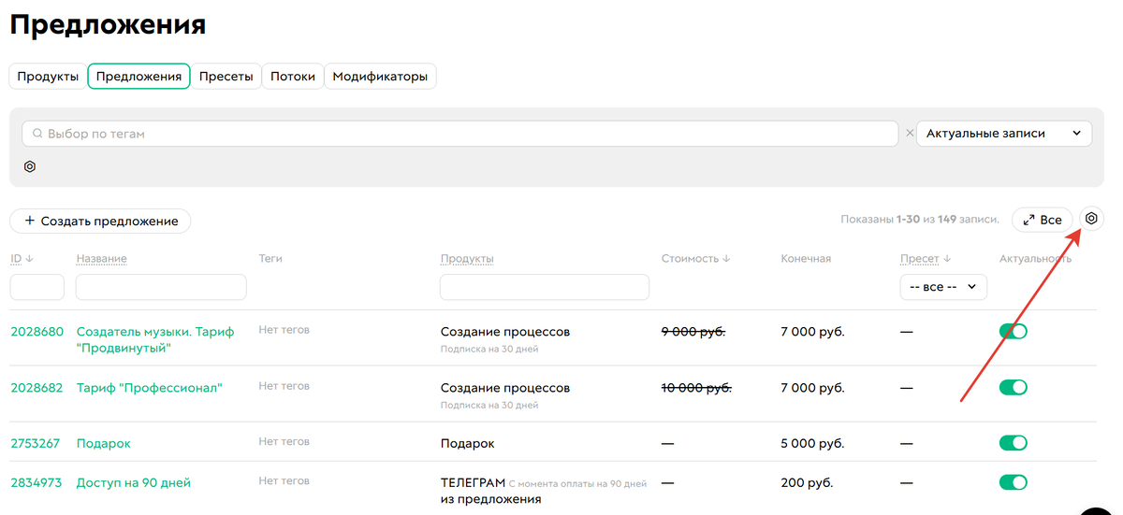The width and height of the screenshot is (1123, 515).
Task: Open Создатель музыки. Тариф "Продвинутый" offer
Action: 155,339
